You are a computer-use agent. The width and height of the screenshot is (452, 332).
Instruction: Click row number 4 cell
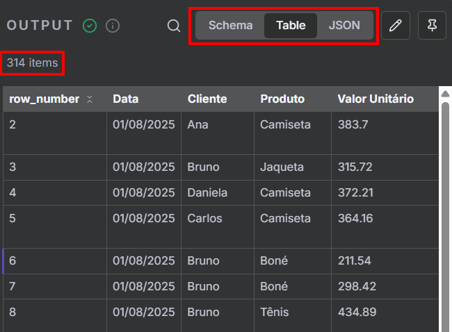click(x=55, y=192)
